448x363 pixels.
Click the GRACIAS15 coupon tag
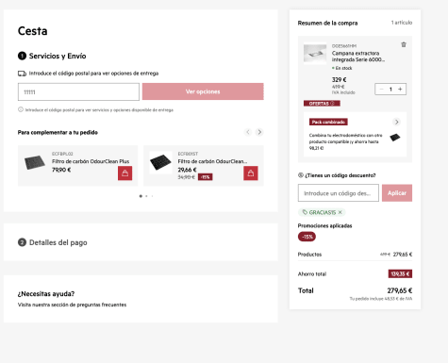point(322,212)
